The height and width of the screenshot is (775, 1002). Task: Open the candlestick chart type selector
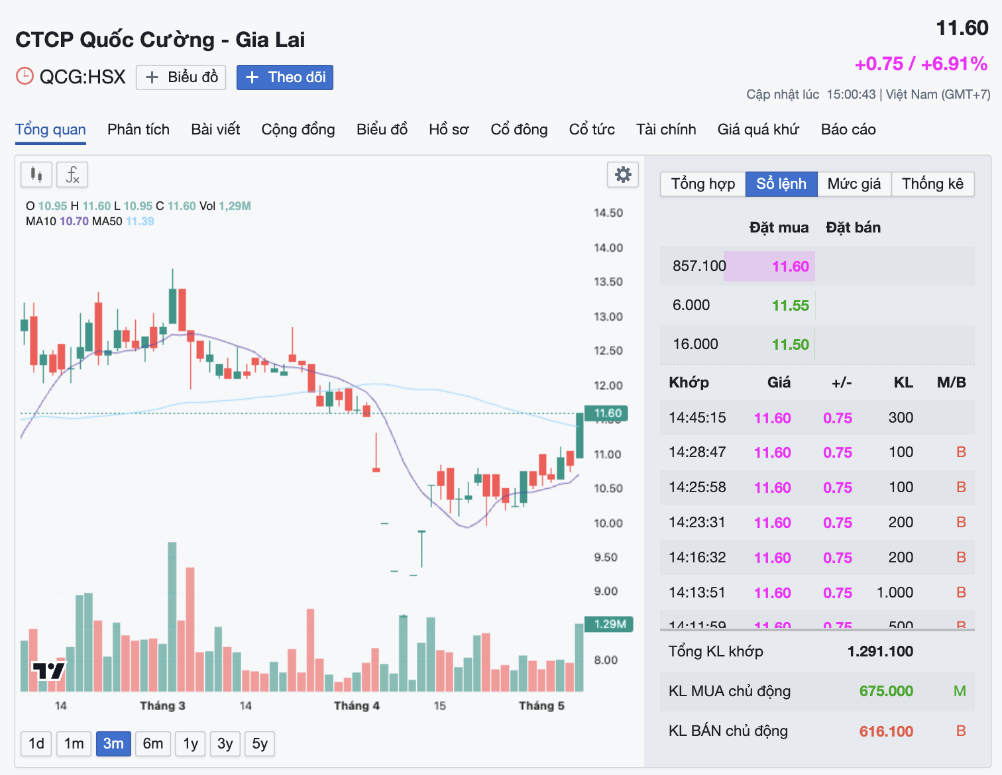[x=36, y=175]
